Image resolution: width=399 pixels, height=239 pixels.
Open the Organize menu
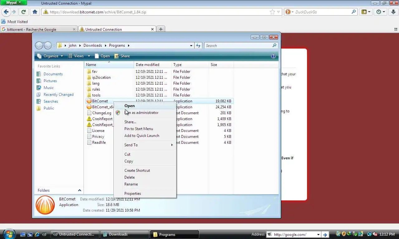click(50, 56)
